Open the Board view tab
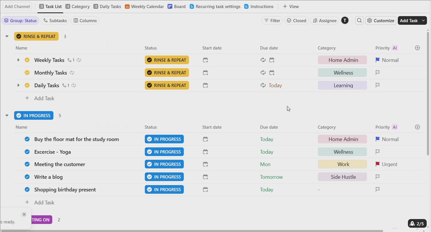 [x=177, y=6]
